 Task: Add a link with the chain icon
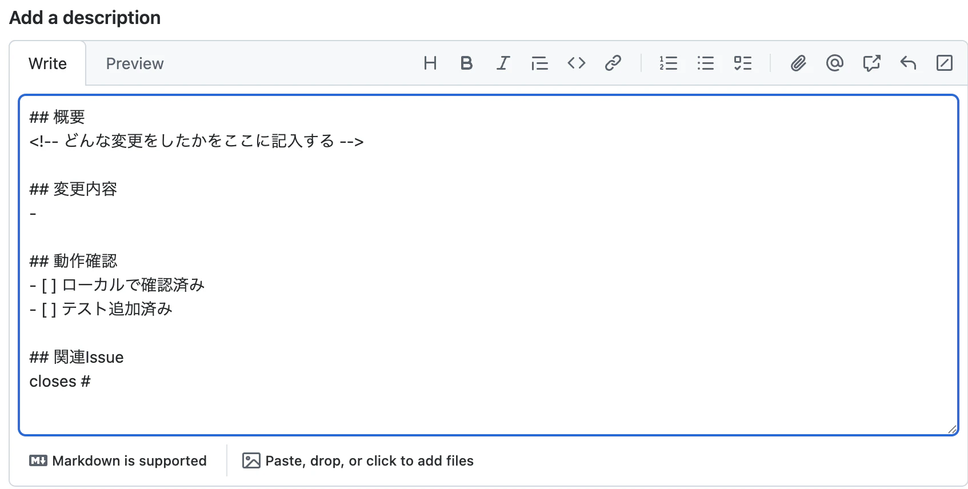tap(613, 63)
